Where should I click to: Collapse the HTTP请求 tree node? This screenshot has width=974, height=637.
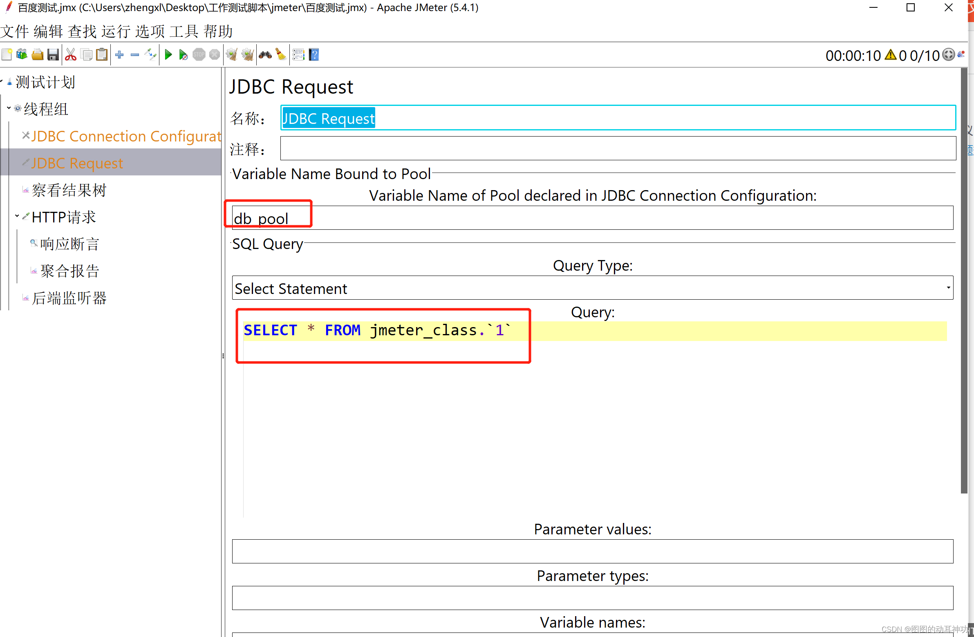tap(17, 216)
